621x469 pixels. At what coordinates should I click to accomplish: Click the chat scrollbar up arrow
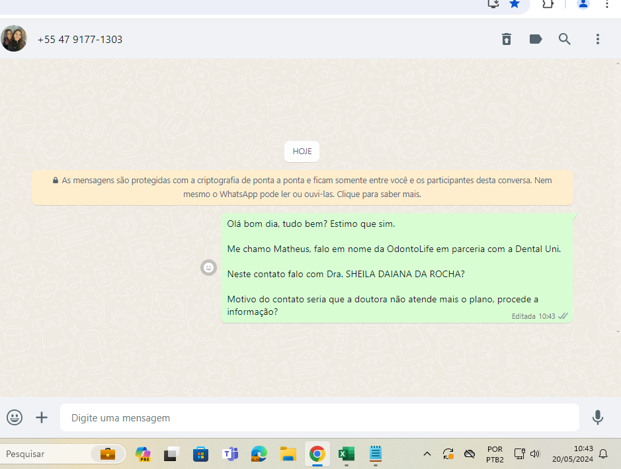coord(618,63)
